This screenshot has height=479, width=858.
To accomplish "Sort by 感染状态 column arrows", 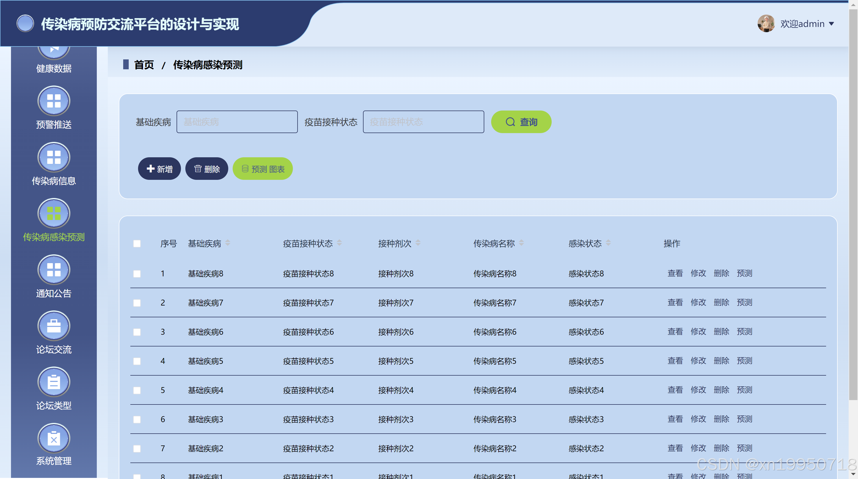I will 608,243.
